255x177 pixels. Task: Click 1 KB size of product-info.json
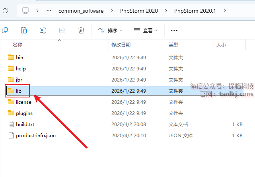(237, 136)
